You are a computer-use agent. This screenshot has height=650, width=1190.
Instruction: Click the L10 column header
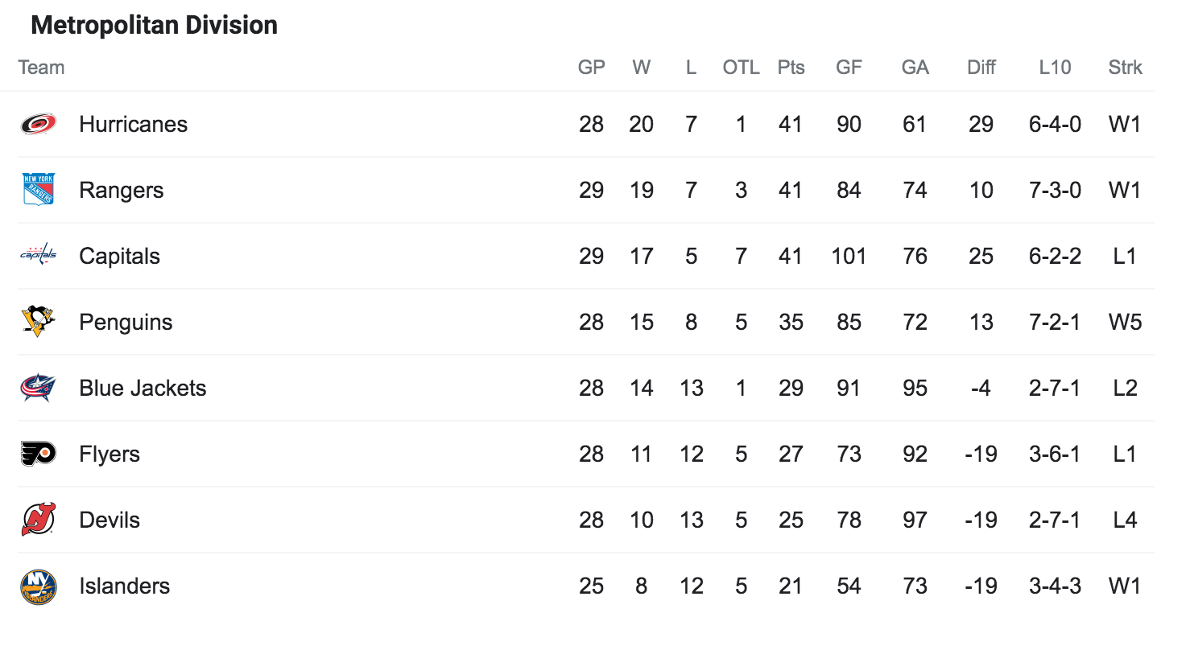1055,68
